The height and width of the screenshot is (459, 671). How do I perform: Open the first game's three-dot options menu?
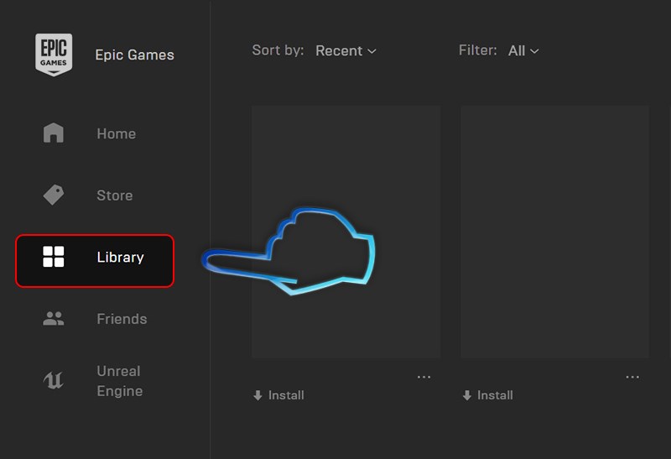click(x=424, y=377)
